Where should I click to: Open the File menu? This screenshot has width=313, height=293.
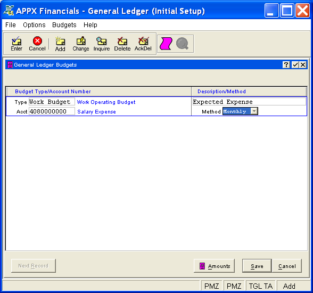[x=11, y=25]
